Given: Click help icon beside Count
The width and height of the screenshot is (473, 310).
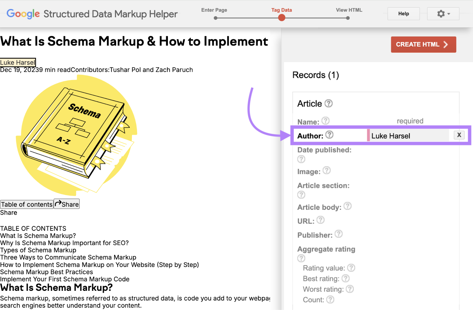Looking at the screenshot, I should (x=330, y=300).
